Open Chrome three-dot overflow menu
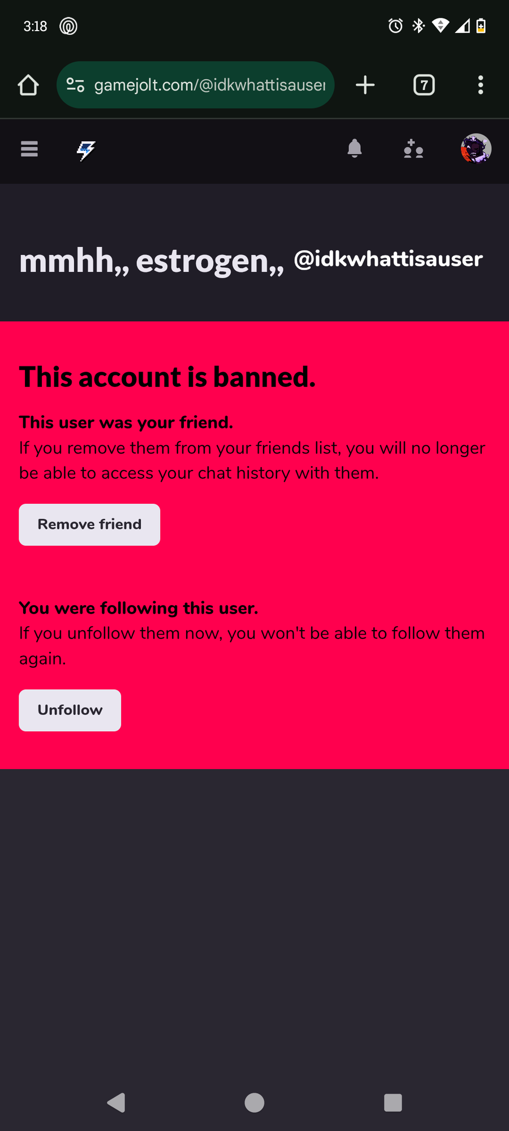Screen dimensions: 509x1131 point(481,85)
